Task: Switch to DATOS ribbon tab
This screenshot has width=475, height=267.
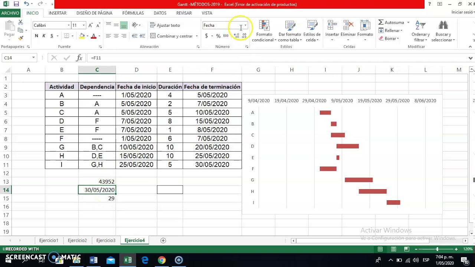Action: [160, 13]
